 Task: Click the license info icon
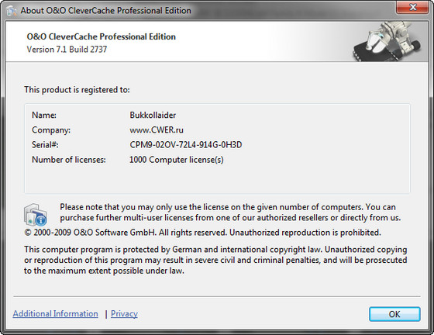tap(35, 215)
